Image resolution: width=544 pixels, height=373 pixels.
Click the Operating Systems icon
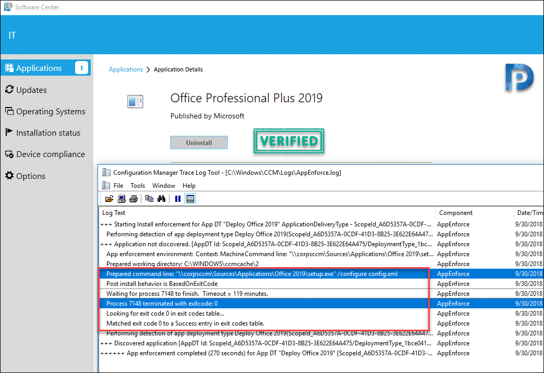(x=9, y=111)
